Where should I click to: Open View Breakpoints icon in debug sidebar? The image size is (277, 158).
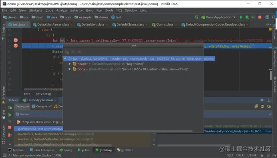point(10,135)
